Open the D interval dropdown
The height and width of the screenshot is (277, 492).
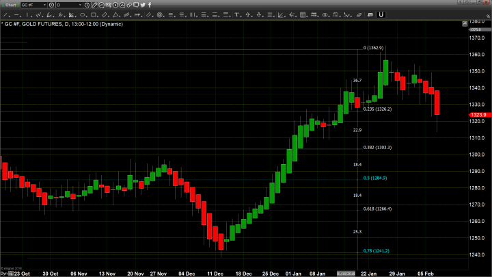pos(81,5)
